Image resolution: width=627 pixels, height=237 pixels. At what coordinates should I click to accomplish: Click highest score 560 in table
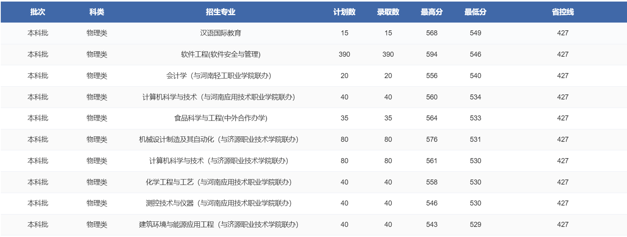click(x=432, y=97)
